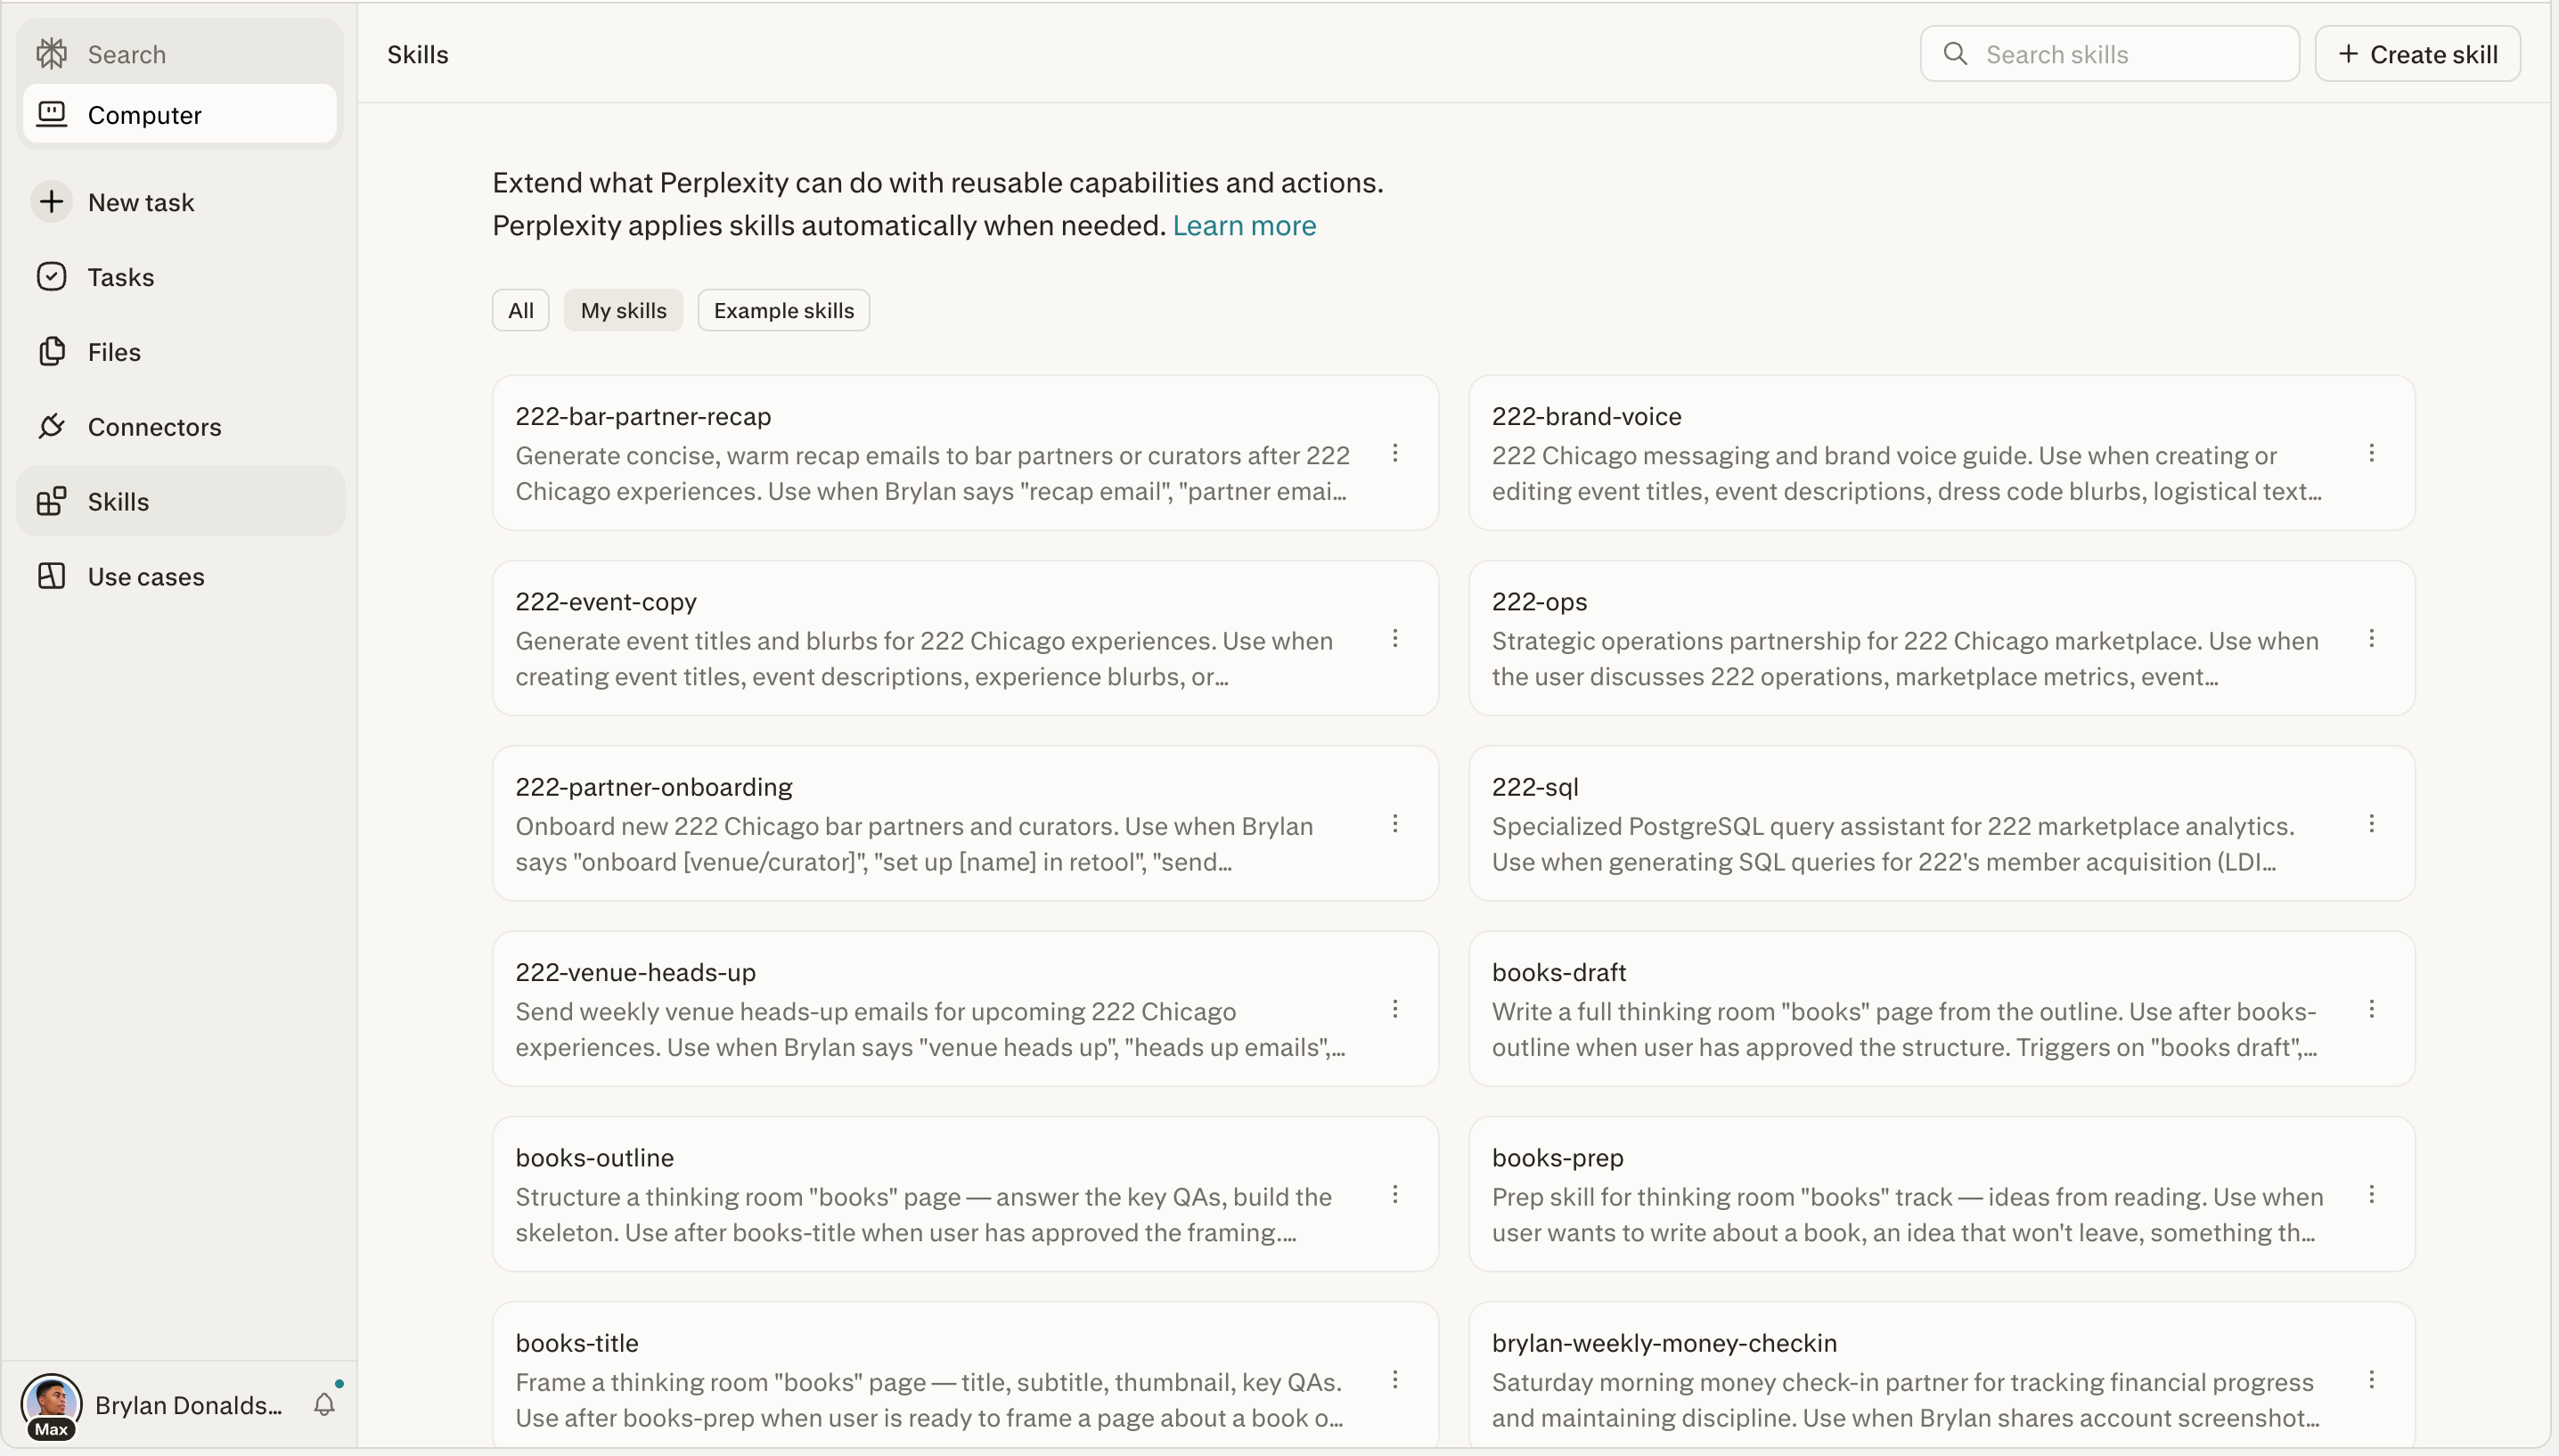Click the Create skill button

pyautogui.click(x=2417, y=54)
